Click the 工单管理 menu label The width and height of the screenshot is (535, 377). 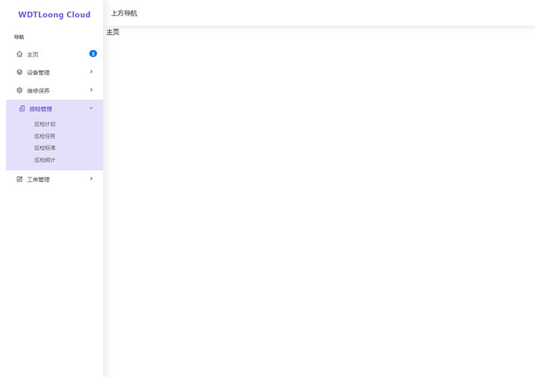click(38, 180)
